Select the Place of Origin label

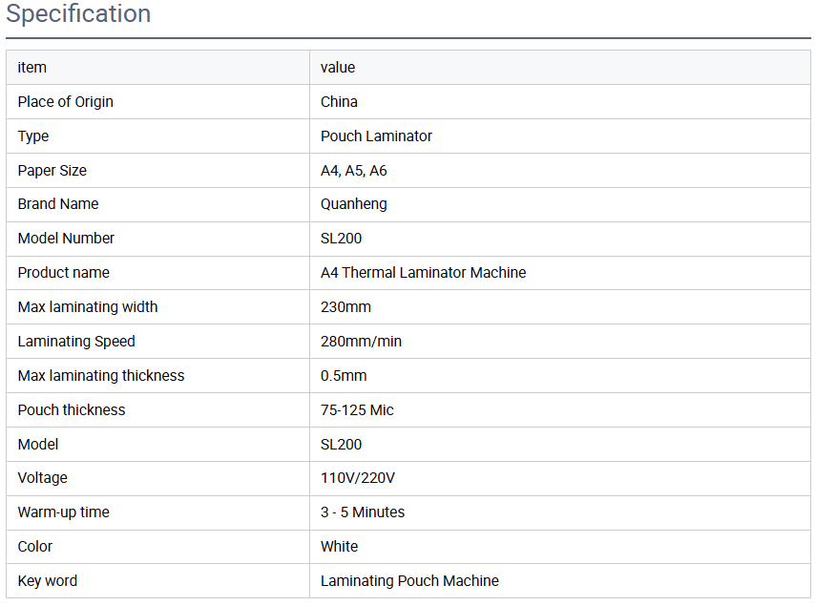[66, 102]
